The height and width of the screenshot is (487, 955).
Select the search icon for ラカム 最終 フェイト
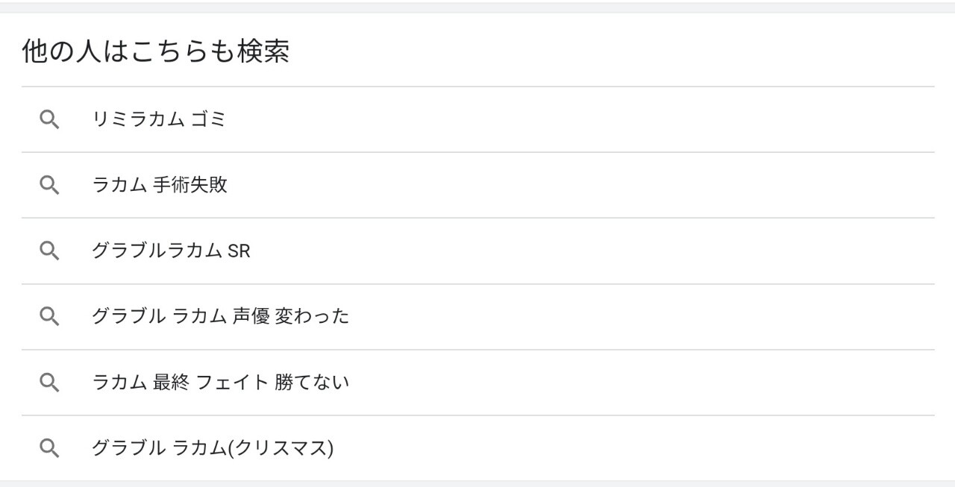click(x=49, y=383)
